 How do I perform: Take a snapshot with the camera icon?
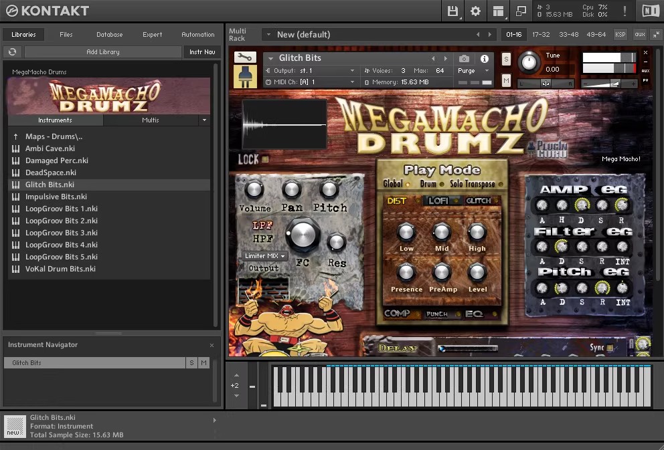pos(464,59)
